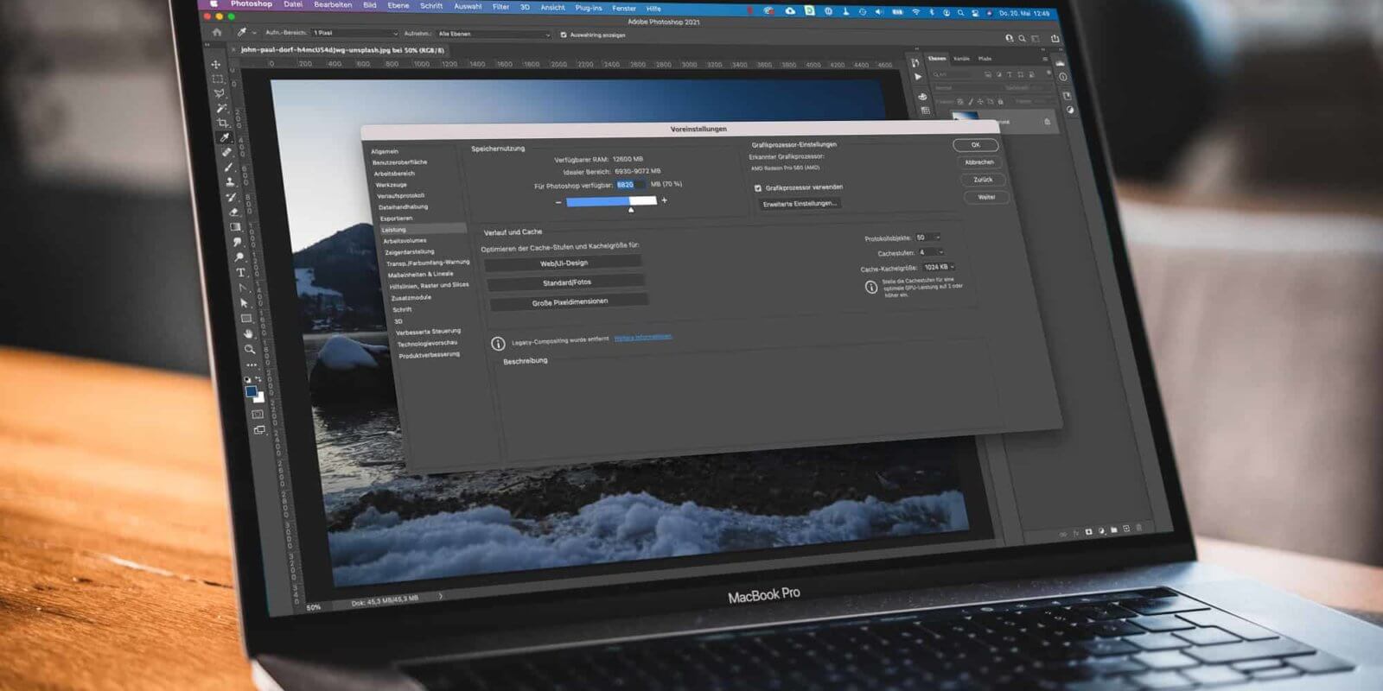Select Allgemein in preferences sidebar
Viewport: 1383px width, 691px height.
pos(385,151)
